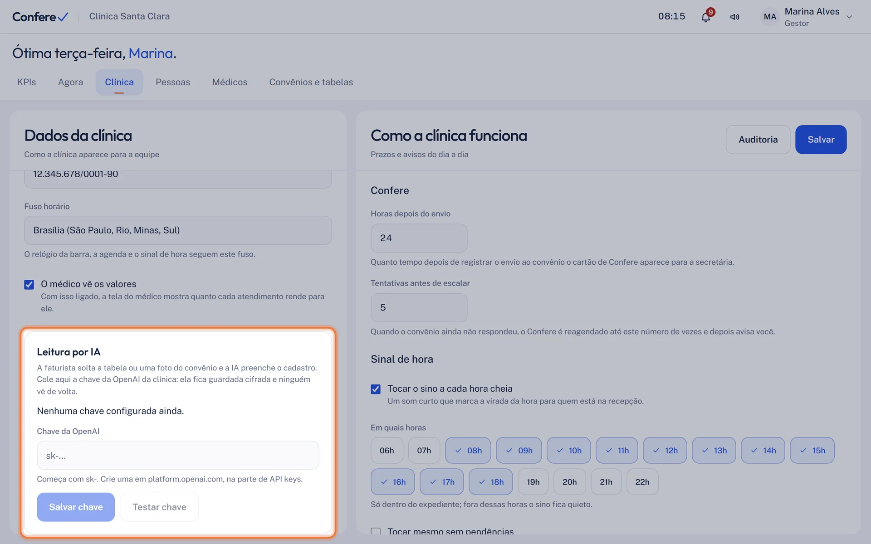Disable the 08h hour chip

468,450
